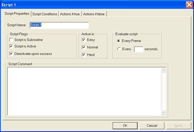Open the Script Conditions tab
This screenshot has height=132, width=194.
tap(45, 14)
